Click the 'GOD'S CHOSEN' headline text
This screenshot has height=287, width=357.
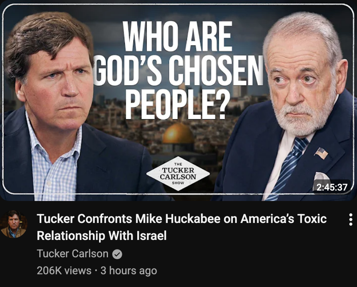click(x=178, y=70)
